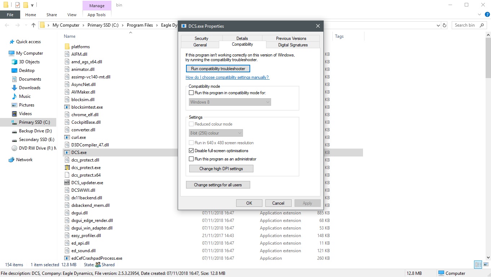Open the address bar history dropdown
491x277 pixels.
(438, 25)
